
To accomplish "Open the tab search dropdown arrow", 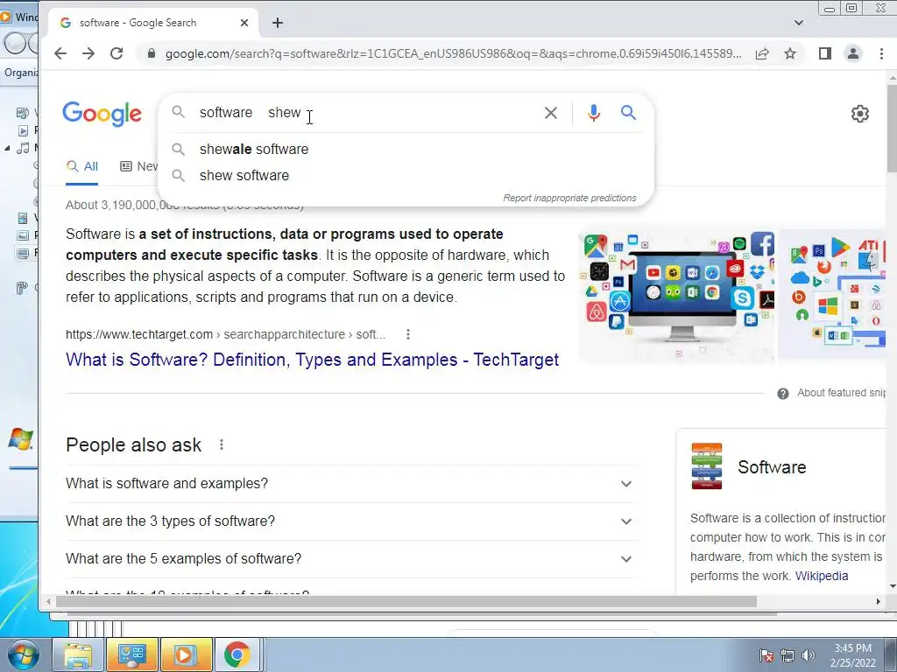I will coord(799,23).
